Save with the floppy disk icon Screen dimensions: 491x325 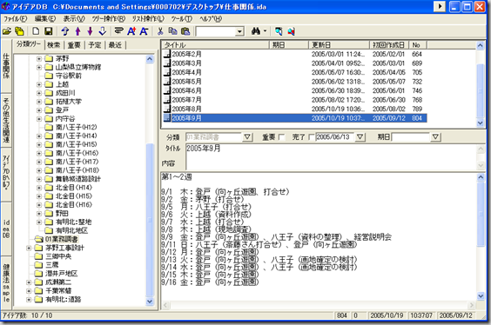click(x=49, y=31)
